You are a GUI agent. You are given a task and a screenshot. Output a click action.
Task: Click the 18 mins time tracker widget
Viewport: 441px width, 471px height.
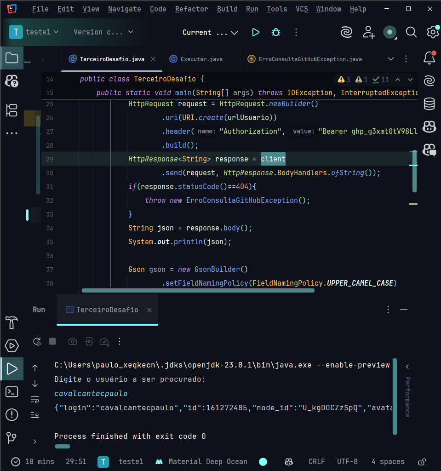click(x=33, y=462)
